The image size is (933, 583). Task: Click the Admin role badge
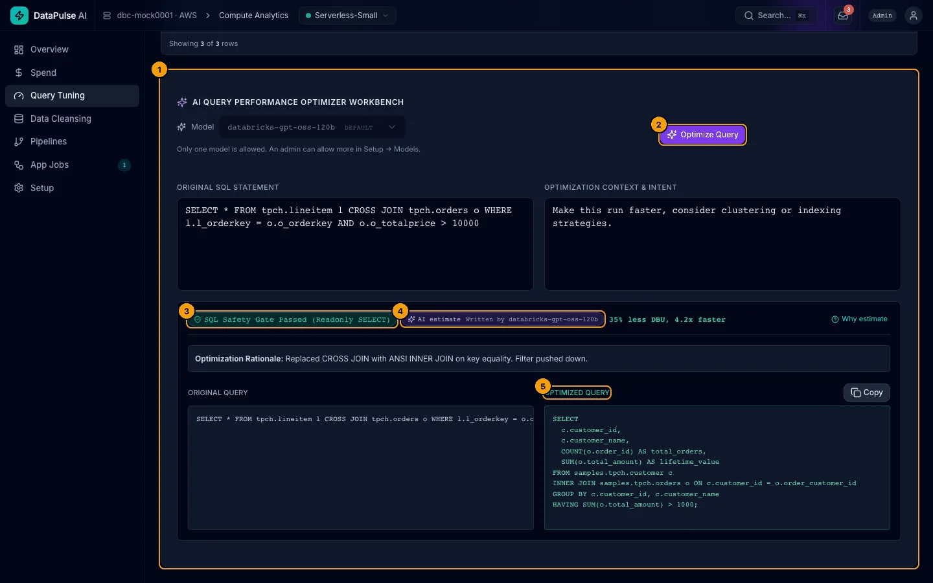(882, 16)
